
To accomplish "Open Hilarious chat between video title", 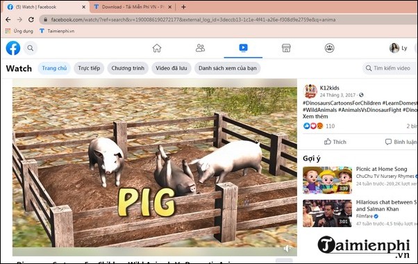I will (x=387, y=206).
